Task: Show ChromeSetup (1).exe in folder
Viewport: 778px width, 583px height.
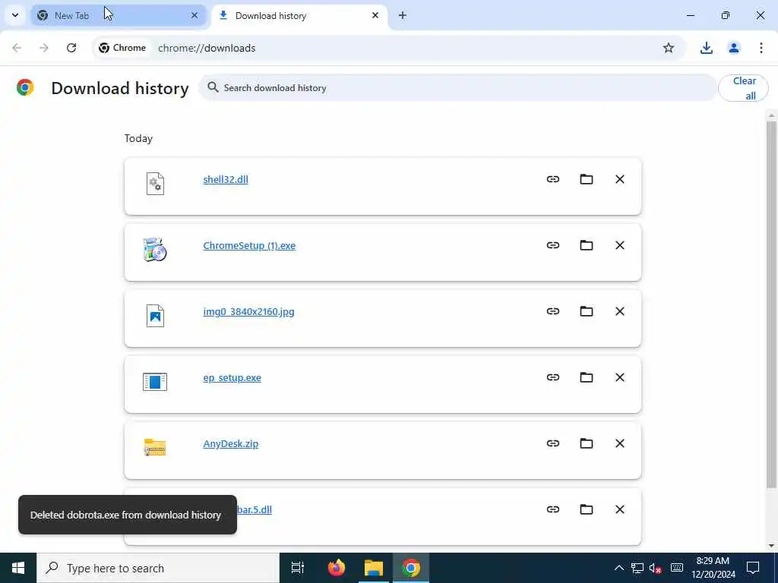Action: click(587, 245)
